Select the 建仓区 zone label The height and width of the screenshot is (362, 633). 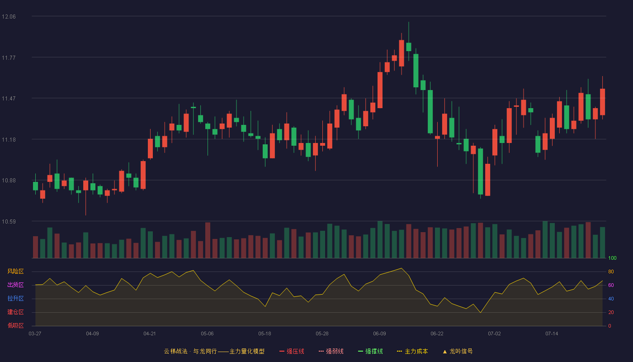[x=15, y=312]
